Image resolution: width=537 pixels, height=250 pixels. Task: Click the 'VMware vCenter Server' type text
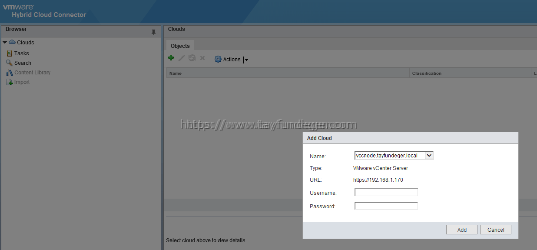coord(381,168)
